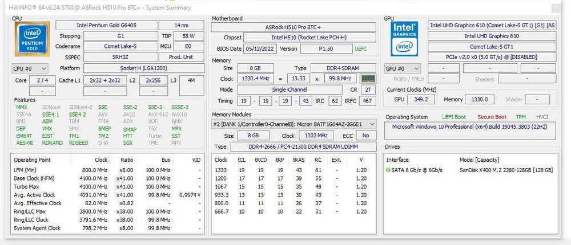Click the 14 nm process field
The height and width of the screenshot is (245, 571).
(182, 26)
